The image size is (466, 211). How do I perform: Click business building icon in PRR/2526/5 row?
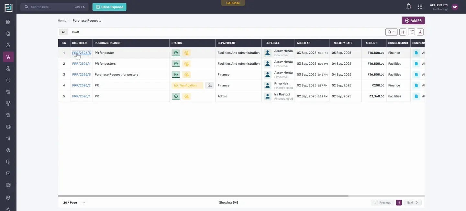416,53
